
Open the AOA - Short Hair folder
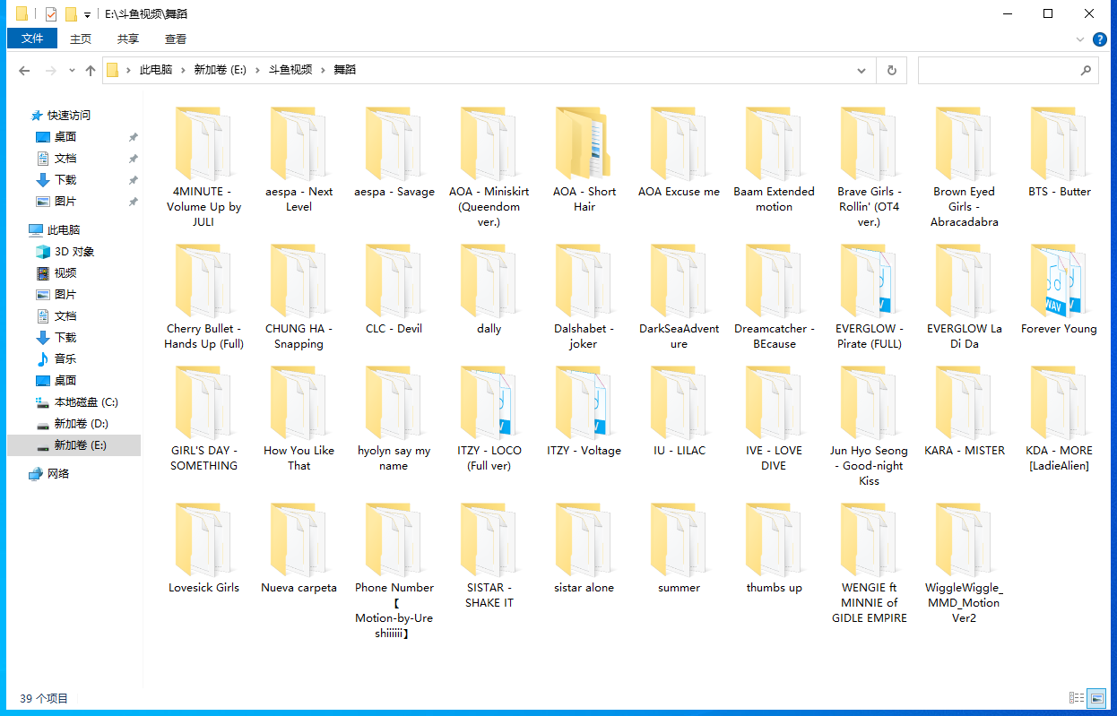[584, 160]
